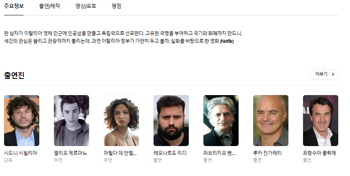Expand cast list via 더보기 chevron arrow
This screenshot has width=350, height=176.
333,74
